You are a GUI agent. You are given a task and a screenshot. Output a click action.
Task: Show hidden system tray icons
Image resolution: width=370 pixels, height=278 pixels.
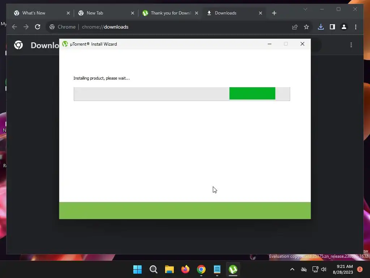(x=292, y=269)
